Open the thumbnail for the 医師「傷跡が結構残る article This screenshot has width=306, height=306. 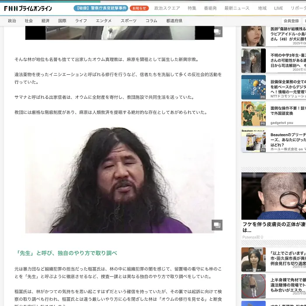point(253,36)
